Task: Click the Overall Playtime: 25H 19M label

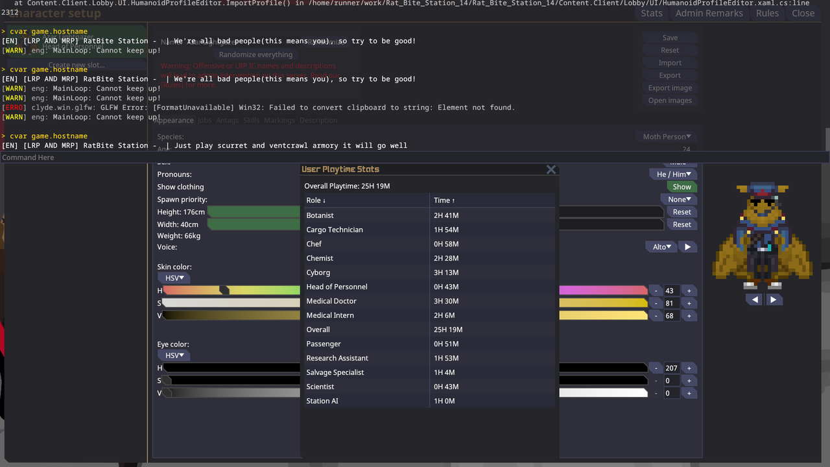Action: click(x=347, y=186)
